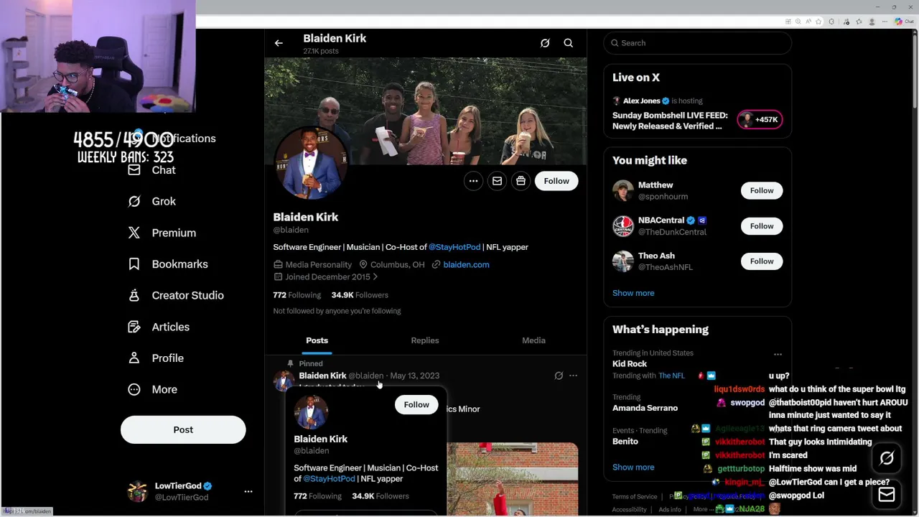Viewport: 919px width, 517px height.
Task: Open Grok in the left sidebar
Action: (164, 202)
